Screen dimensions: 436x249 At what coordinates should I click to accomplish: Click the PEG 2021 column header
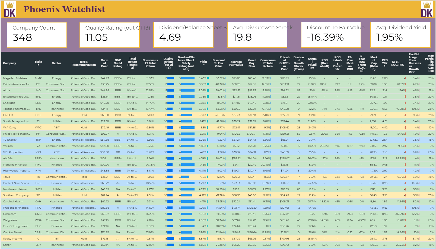coord(385,63)
